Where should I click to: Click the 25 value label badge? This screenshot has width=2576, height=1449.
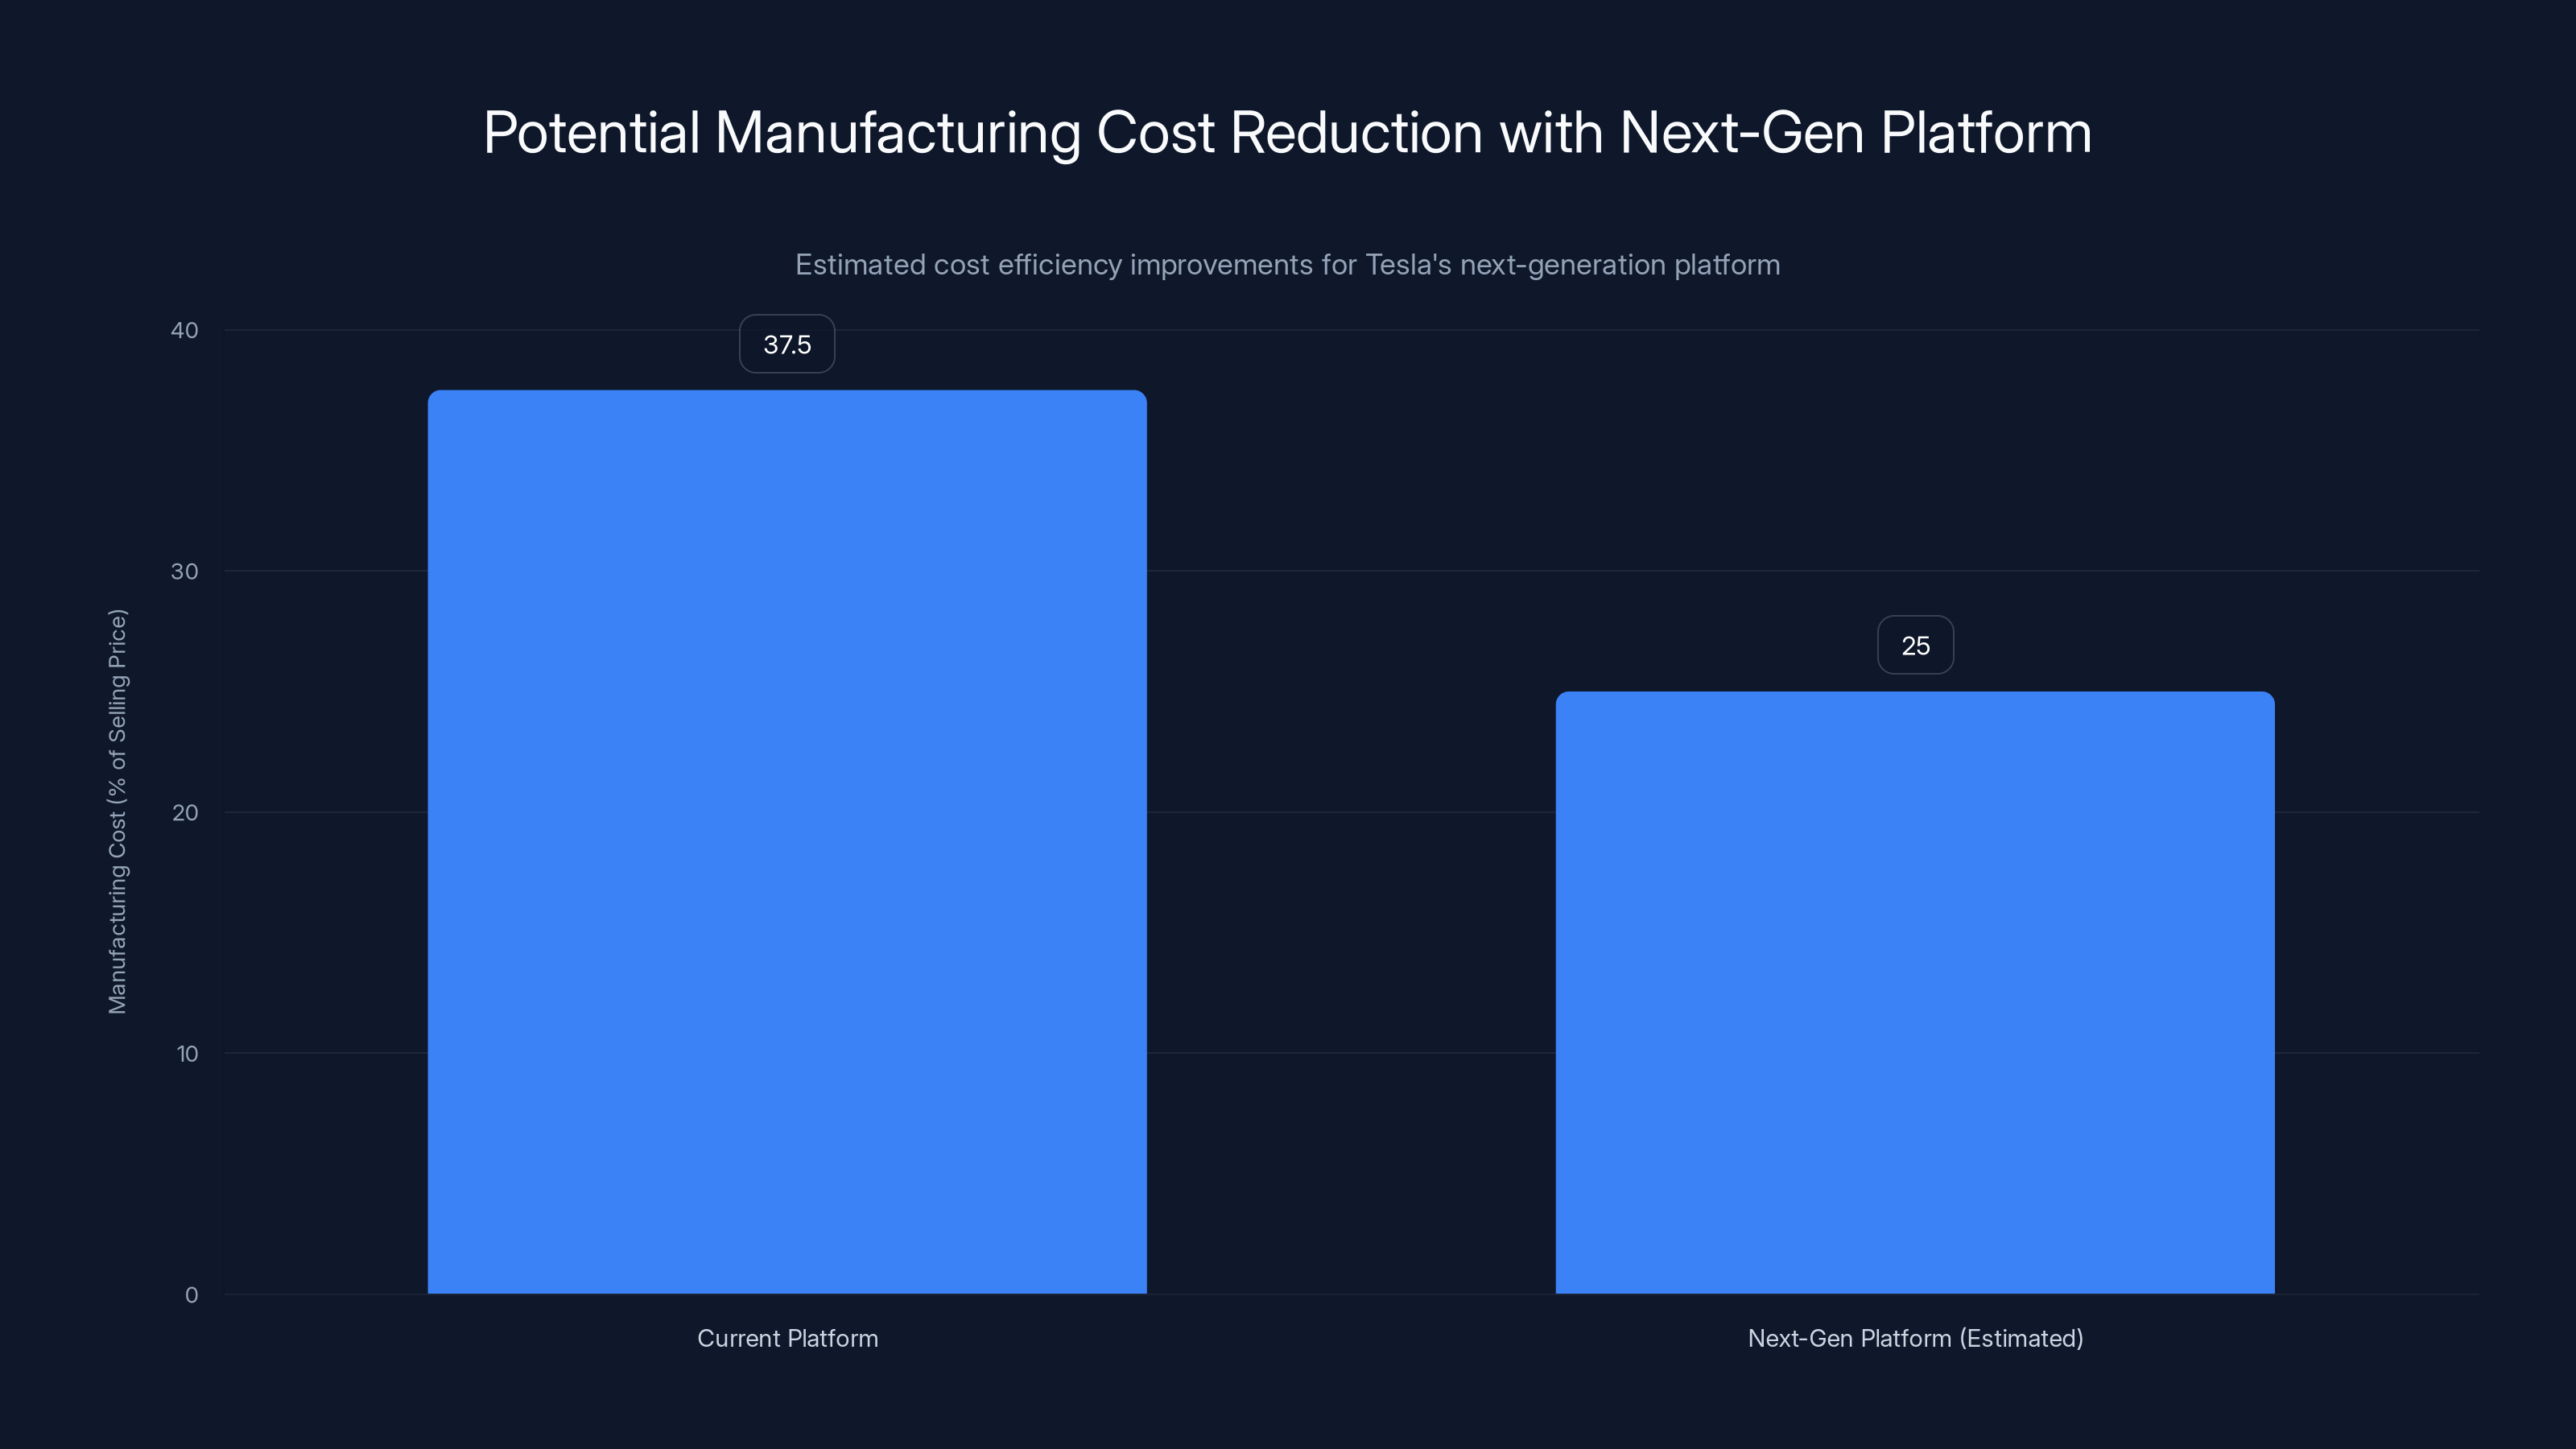(x=1914, y=645)
